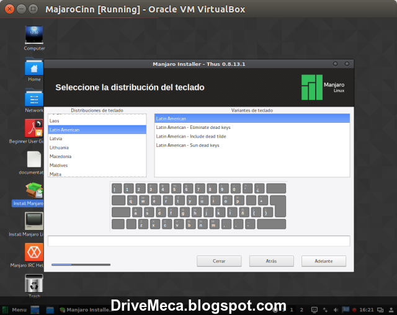397x315 pixels.
Task: Select the plain Latin American variant
Action: (x=252, y=118)
